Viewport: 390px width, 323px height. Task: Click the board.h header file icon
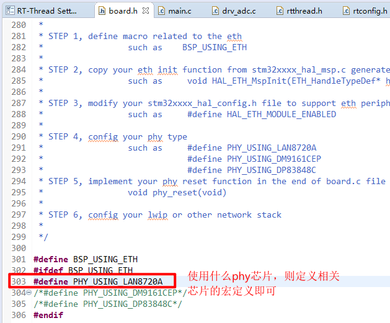pyautogui.click(x=102, y=11)
